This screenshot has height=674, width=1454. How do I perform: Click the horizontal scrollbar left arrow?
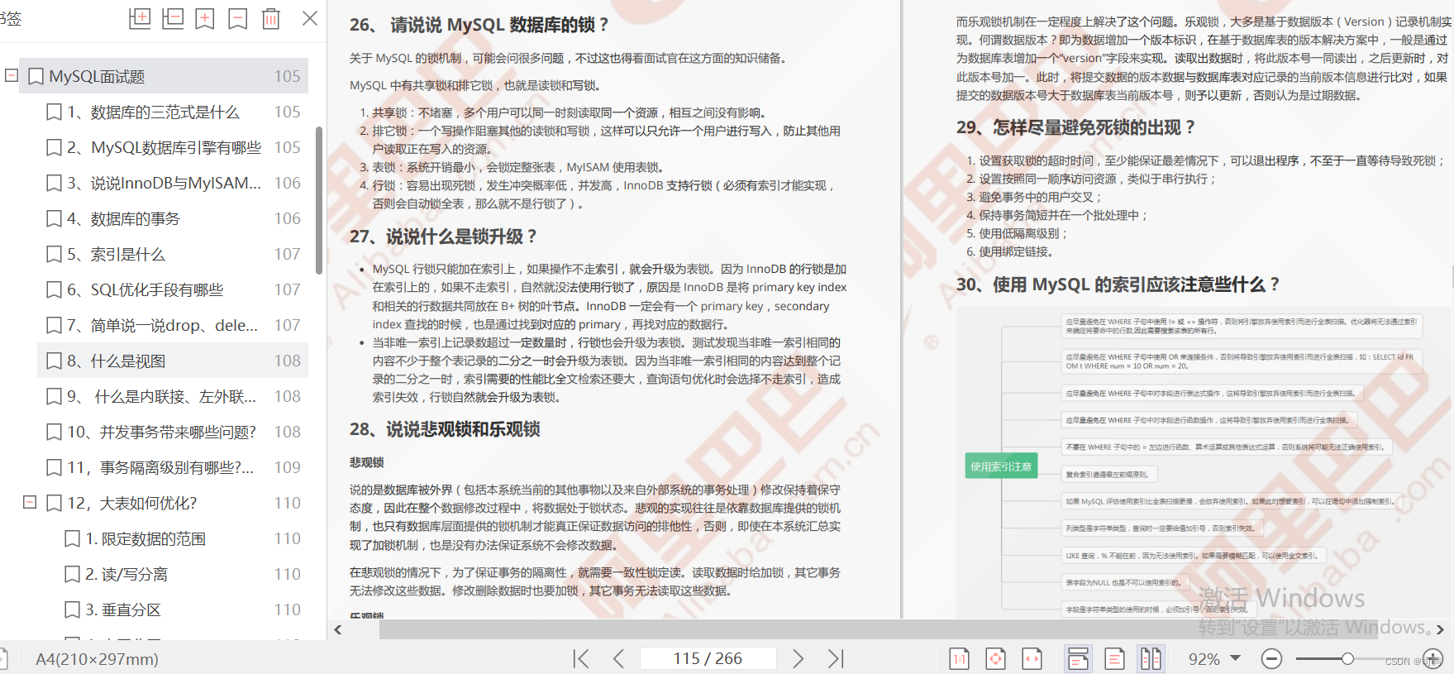click(x=337, y=630)
